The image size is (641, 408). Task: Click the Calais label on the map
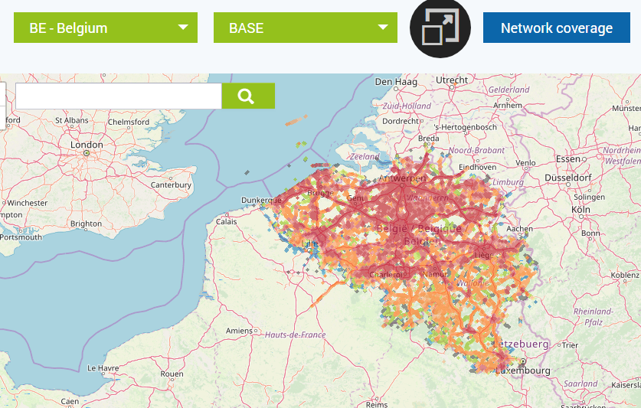tap(227, 221)
